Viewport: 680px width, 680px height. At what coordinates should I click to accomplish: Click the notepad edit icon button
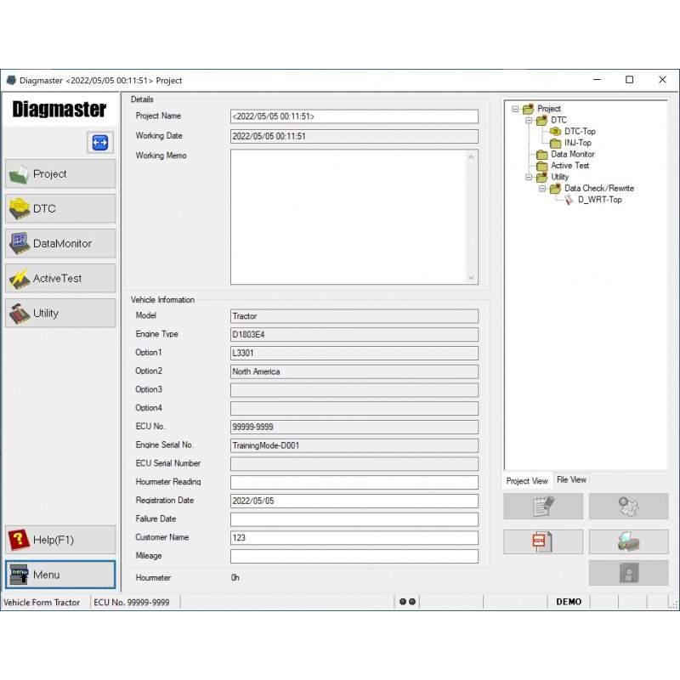tap(543, 507)
